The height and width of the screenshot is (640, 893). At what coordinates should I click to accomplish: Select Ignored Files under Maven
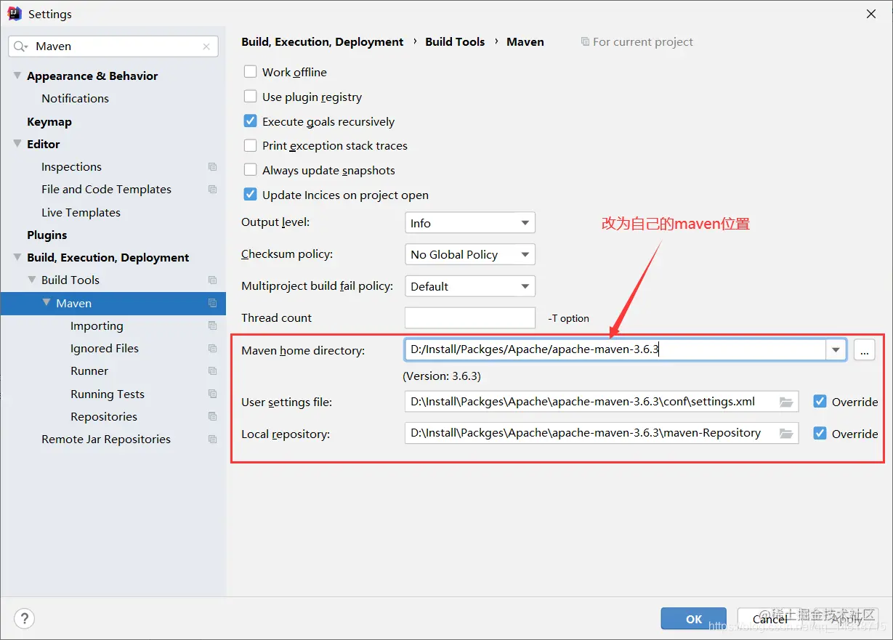click(105, 349)
